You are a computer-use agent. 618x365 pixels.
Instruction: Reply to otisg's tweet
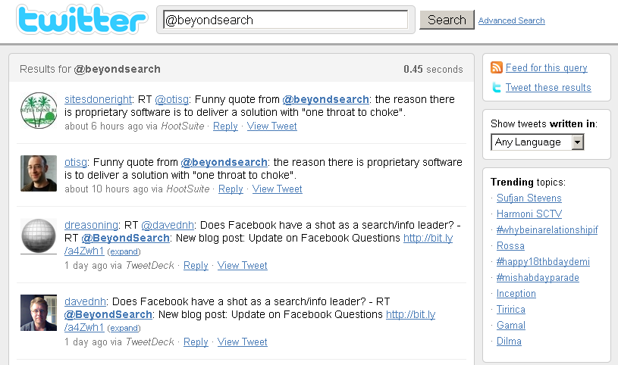click(231, 189)
